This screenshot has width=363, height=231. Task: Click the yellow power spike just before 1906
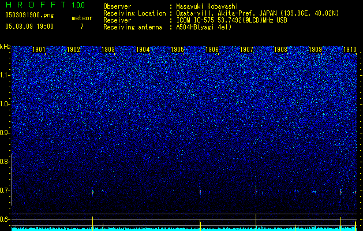pyautogui.click(x=200, y=225)
